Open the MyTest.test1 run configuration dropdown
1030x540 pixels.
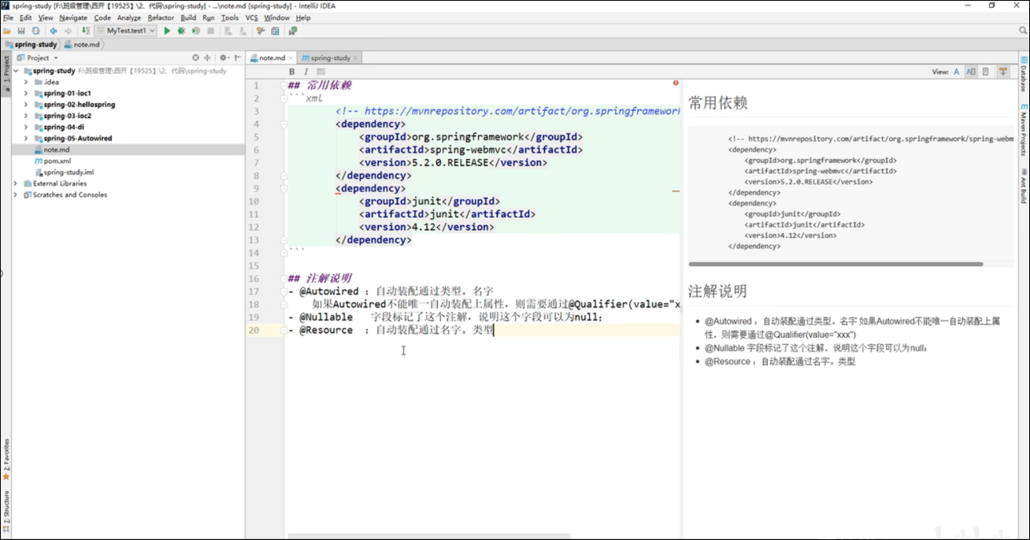coord(126,31)
